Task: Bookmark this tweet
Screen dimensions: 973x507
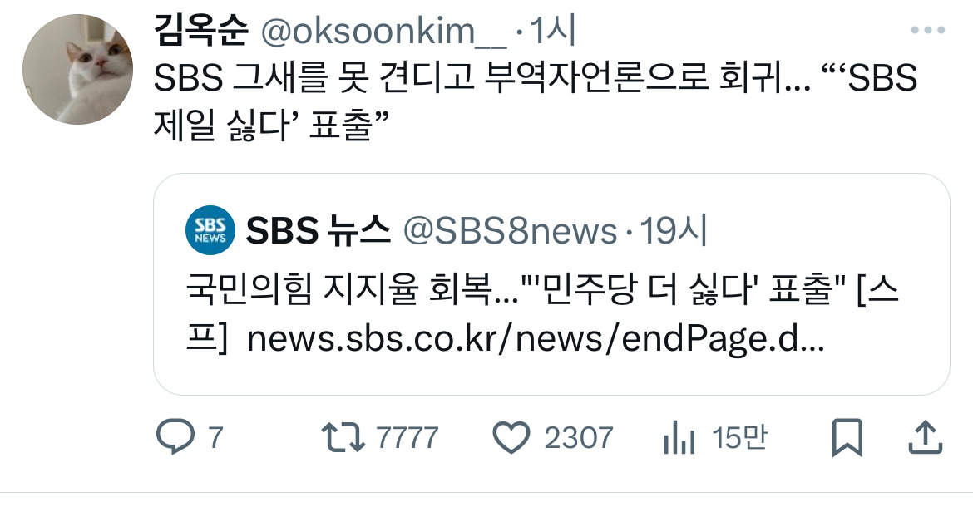Action: (x=847, y=437)
